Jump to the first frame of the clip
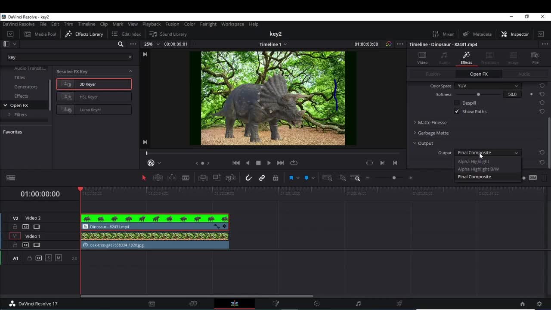 pos(236,163)
